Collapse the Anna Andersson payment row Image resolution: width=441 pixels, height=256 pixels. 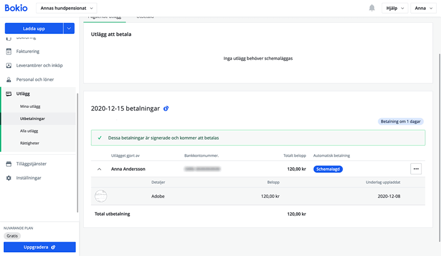(x=99, y=169)
